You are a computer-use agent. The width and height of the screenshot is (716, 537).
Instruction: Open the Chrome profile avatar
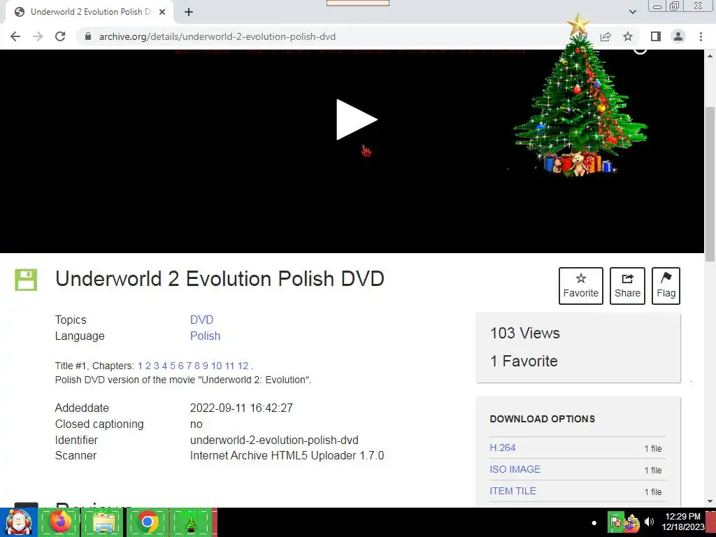(x=678, y=36)
